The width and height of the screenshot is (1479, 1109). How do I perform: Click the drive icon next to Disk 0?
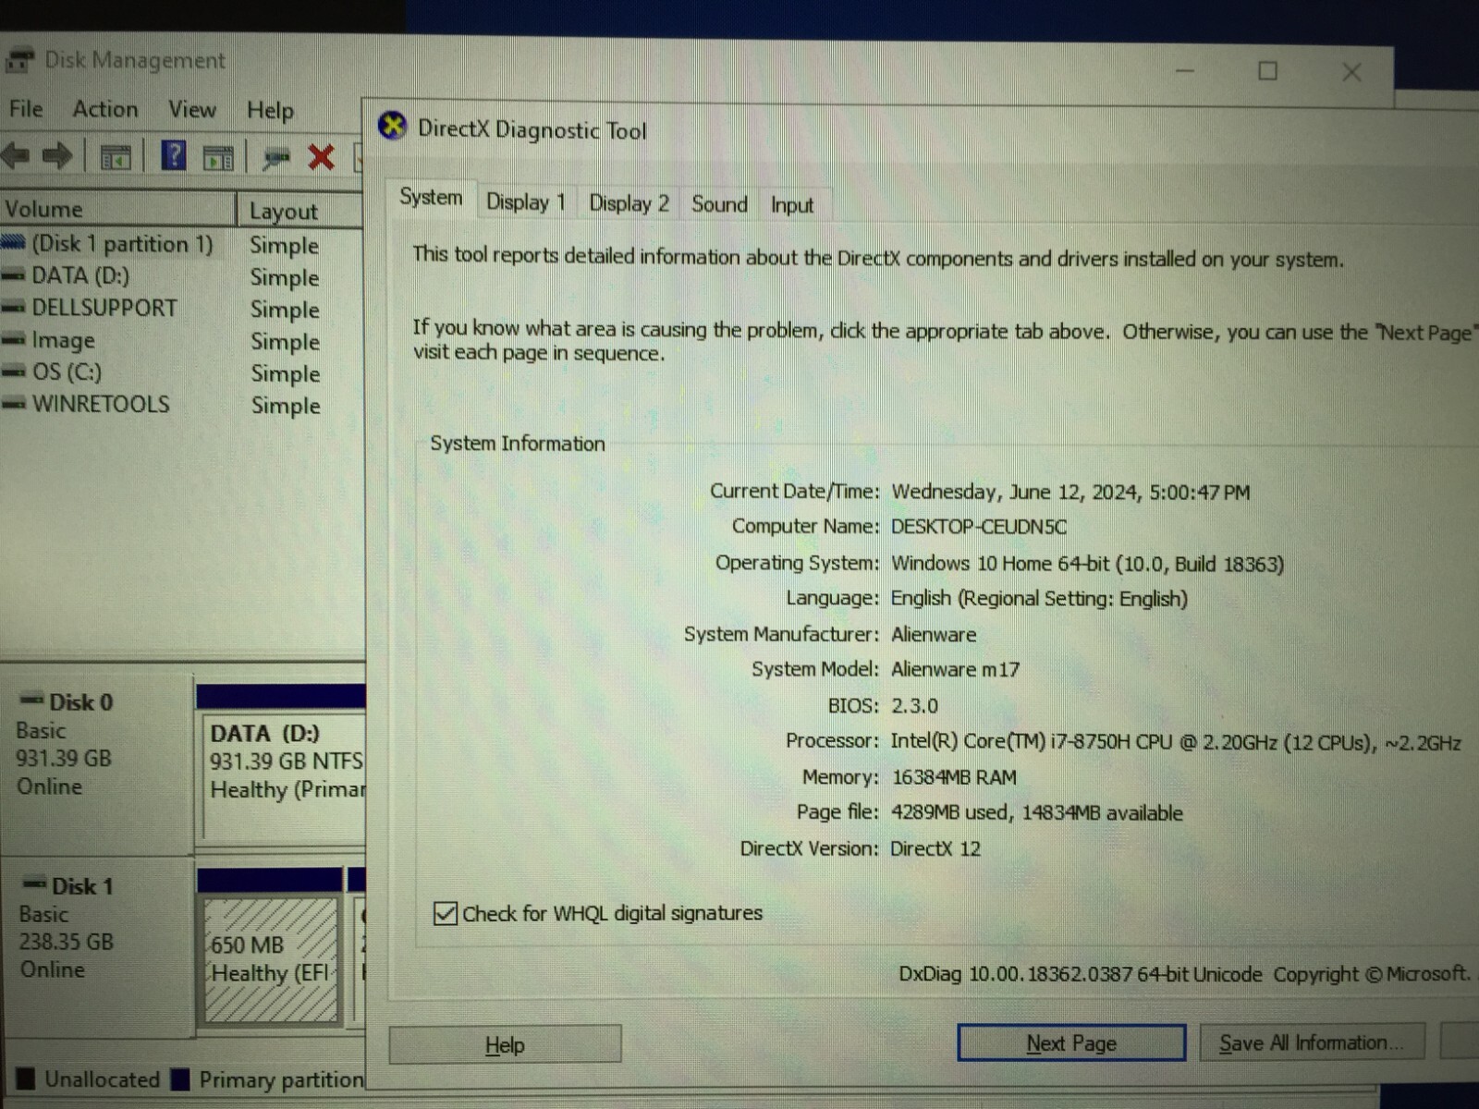tap(32, 700)
